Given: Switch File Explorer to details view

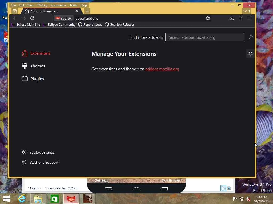Looking at the screenshot, I should 223,188.
